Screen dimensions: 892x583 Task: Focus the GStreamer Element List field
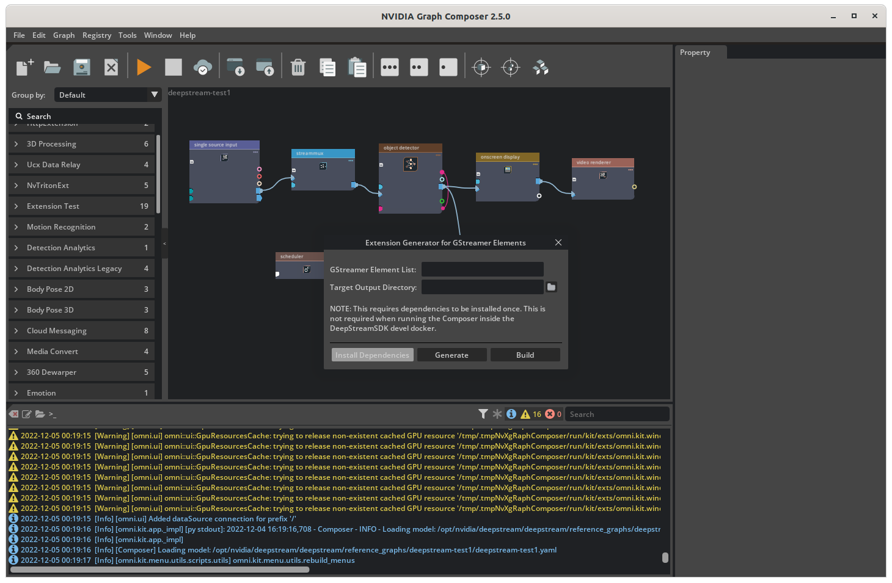483,269
